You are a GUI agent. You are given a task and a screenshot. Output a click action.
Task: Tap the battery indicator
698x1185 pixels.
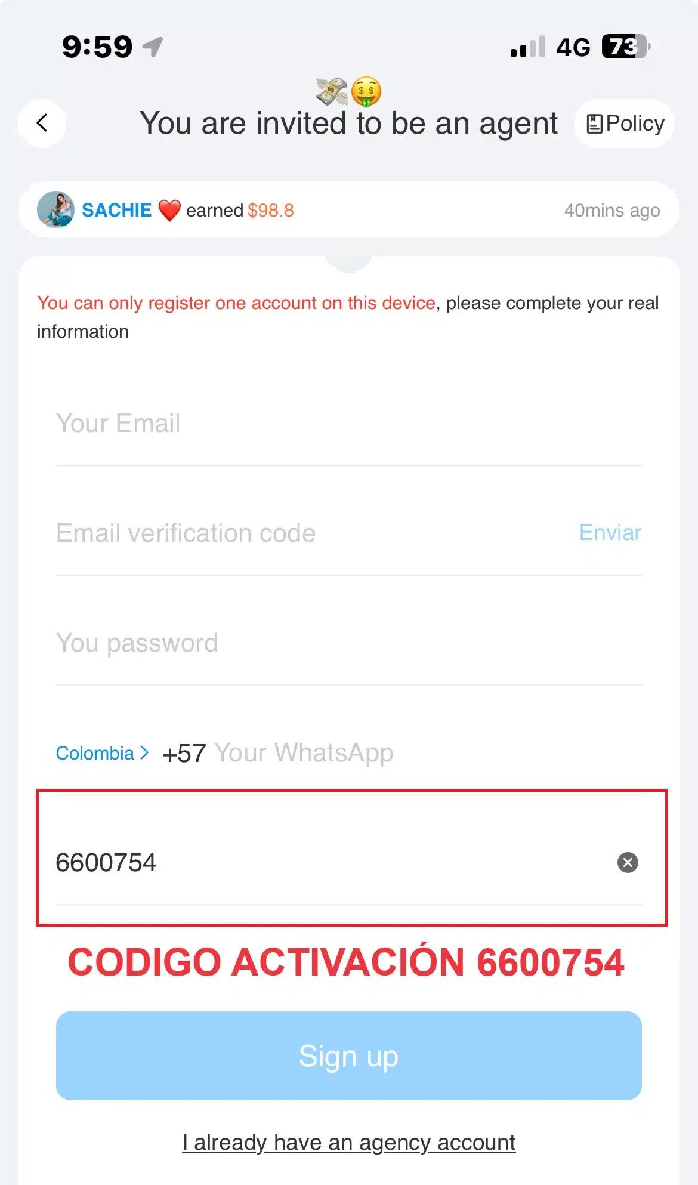click(x=625, y=47)
